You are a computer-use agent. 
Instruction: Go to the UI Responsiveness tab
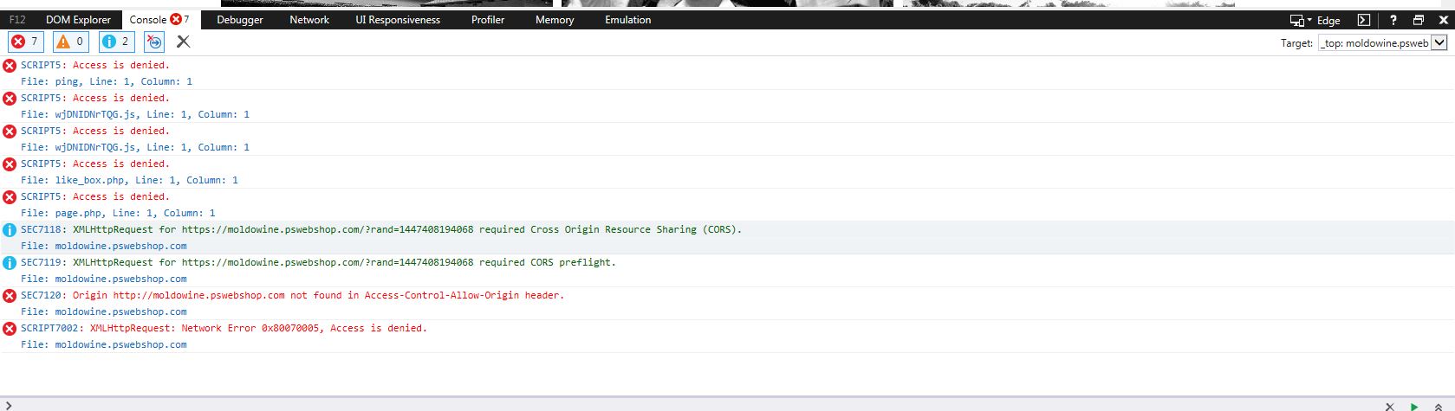(x=398, y=20)
